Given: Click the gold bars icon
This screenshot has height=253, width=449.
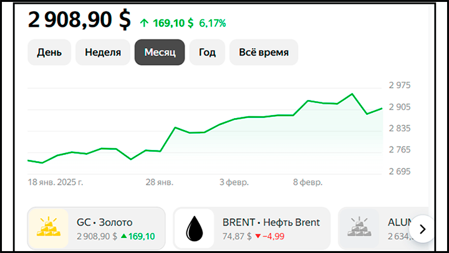Looking at the screenshot, I should tap(49, 227).
